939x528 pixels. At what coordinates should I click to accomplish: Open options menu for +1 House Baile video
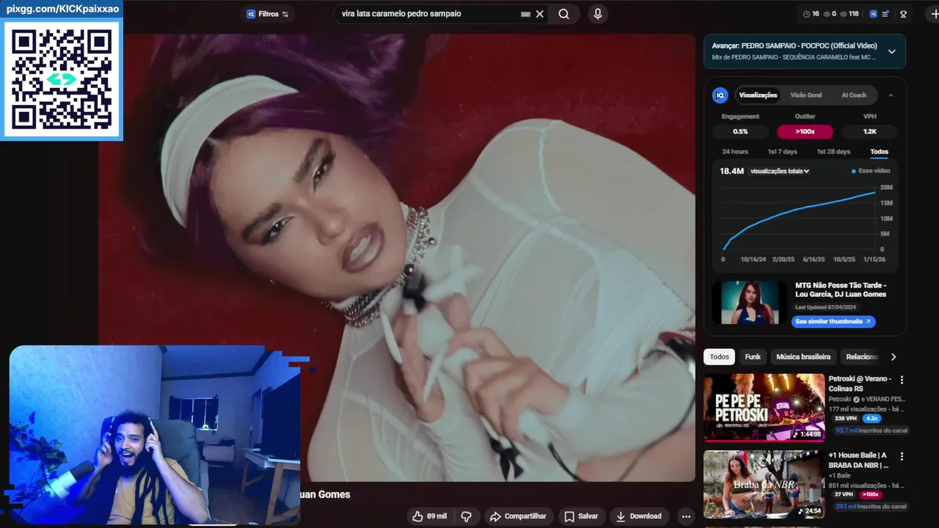click(x=902, y=456)
